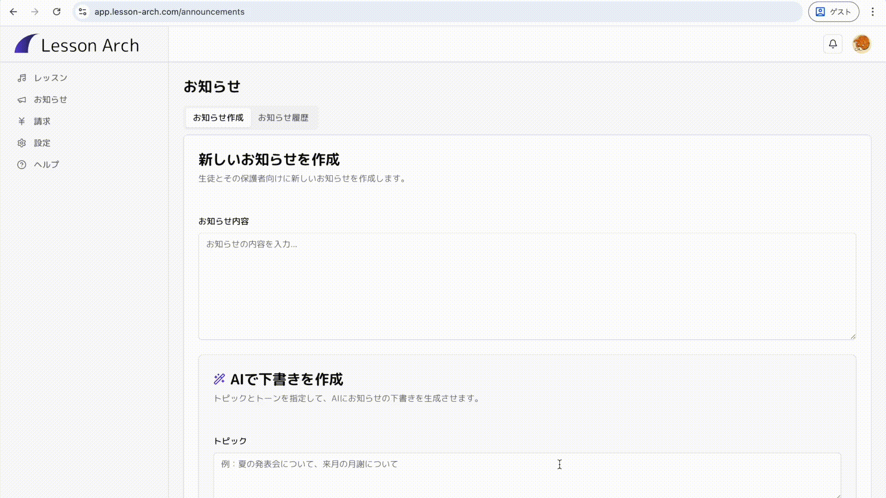Click the site info icon in the address bar
Screen dimensions: 886x498
coord(83,12)
